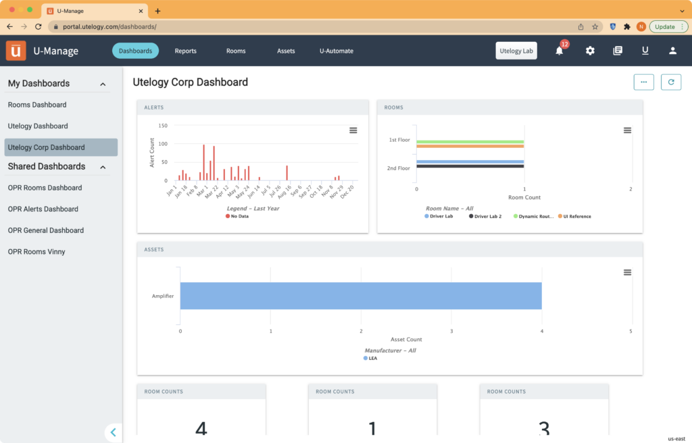Open the user account profile icon
This screenshot has width=692, height=443.
(672, 50)
